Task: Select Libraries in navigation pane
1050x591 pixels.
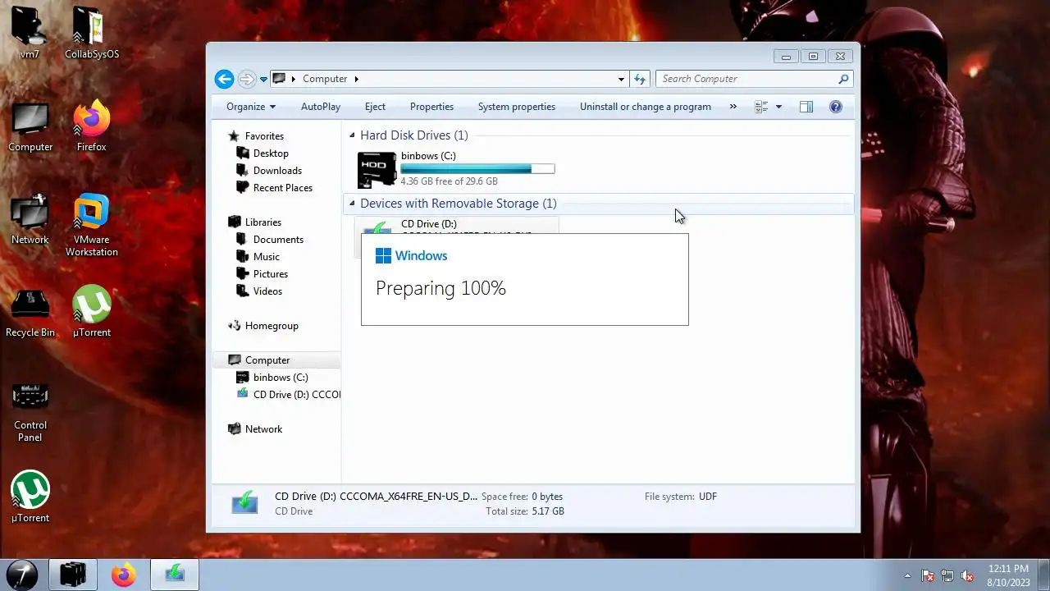Action: coord(262,222)
